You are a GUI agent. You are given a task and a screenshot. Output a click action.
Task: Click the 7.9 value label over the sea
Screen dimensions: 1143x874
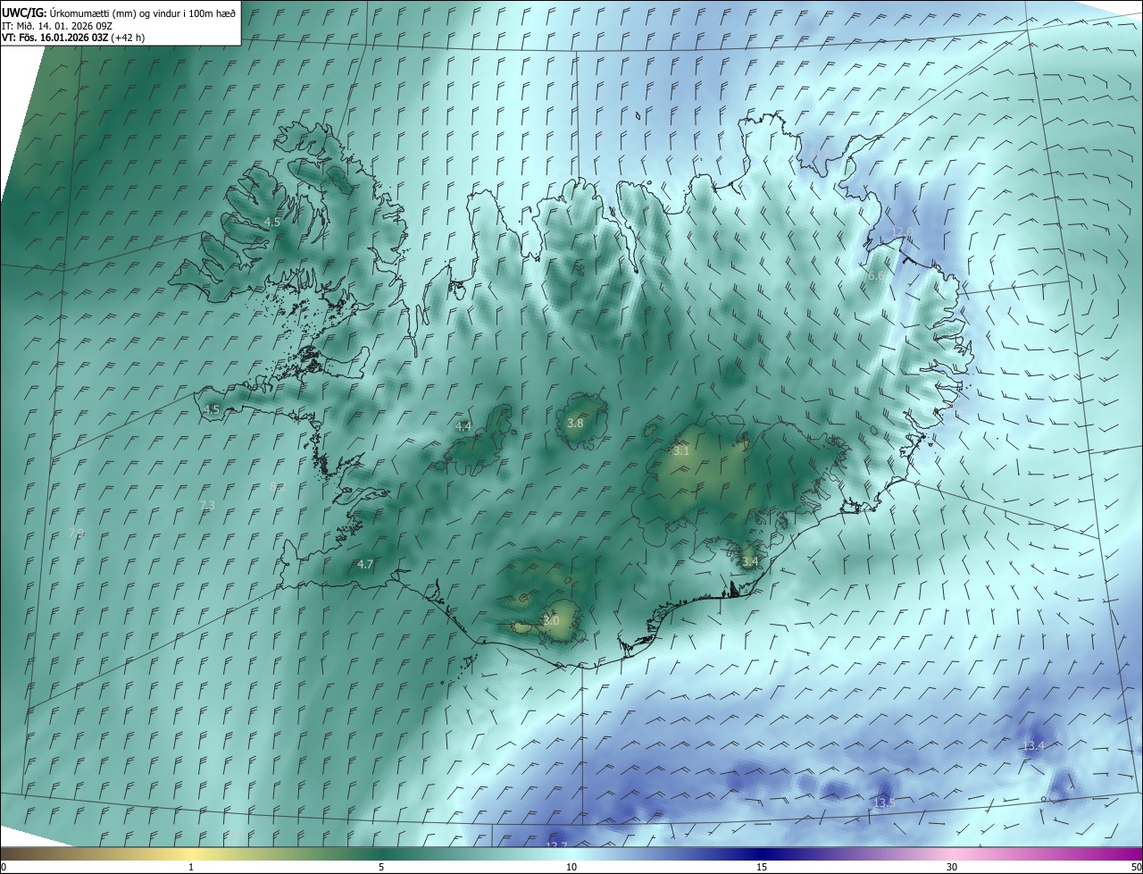coord(77,534)
